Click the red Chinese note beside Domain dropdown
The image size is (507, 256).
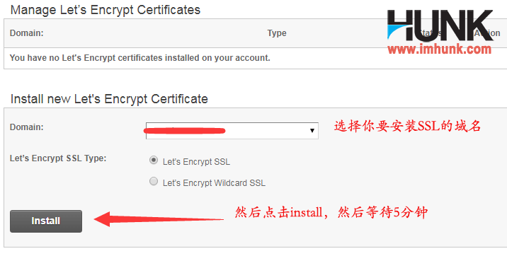(407, 126)
